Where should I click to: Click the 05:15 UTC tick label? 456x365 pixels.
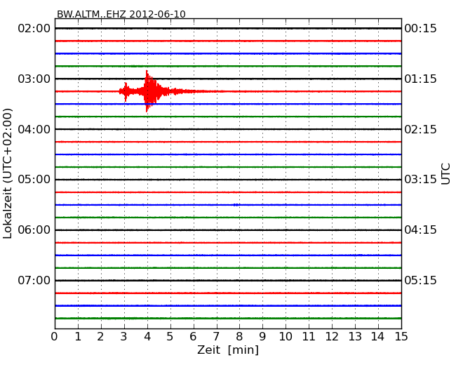(x=420, y=280)
